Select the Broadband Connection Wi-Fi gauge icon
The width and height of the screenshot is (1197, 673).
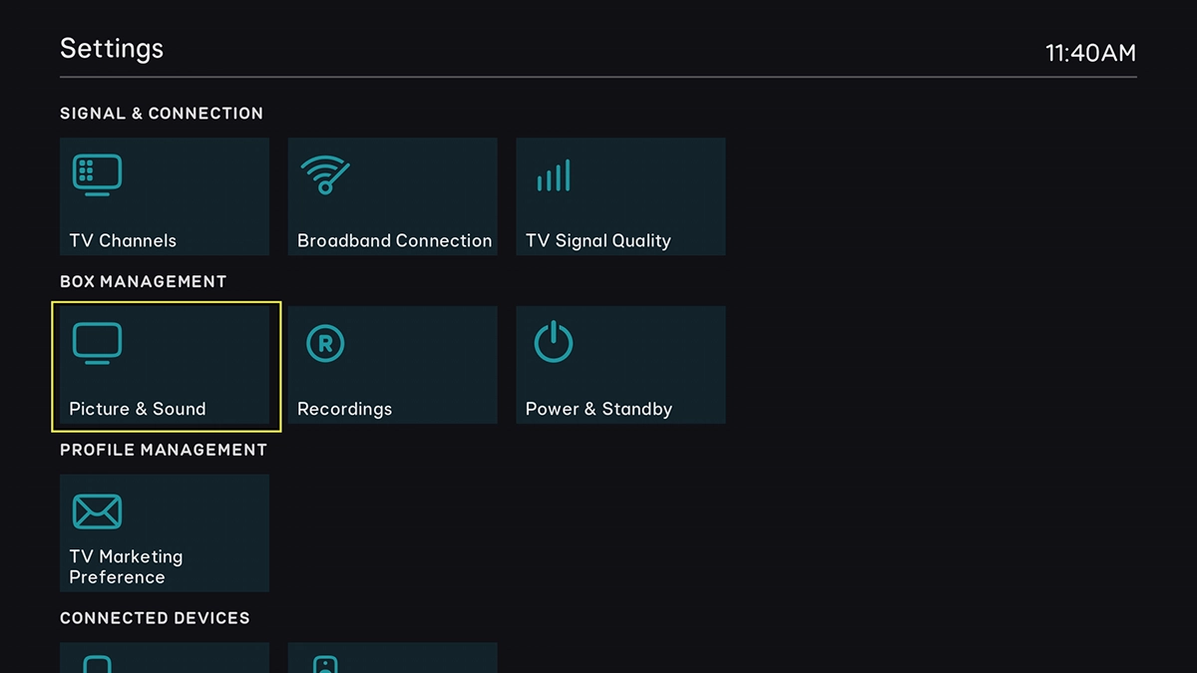coord(325,175)
